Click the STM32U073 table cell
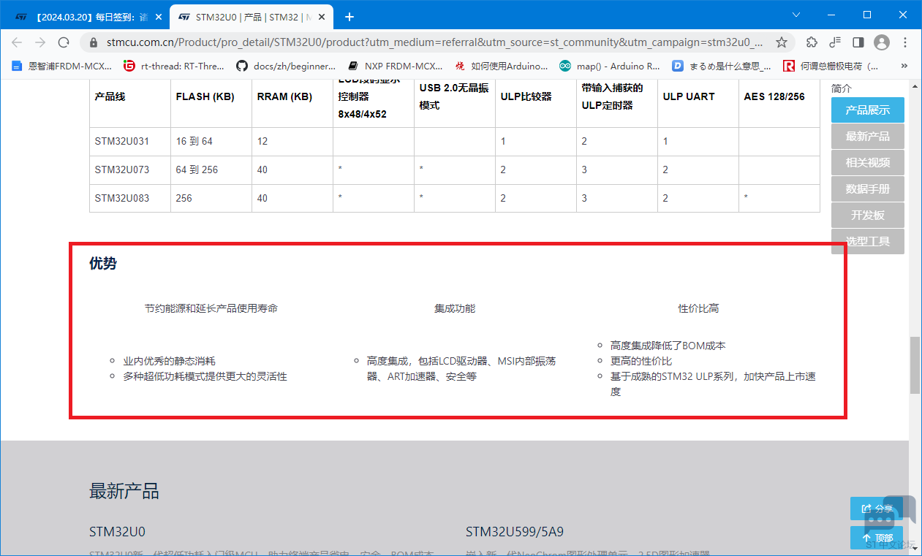Screen dimensions: 922x556 [x=130, y=170]
